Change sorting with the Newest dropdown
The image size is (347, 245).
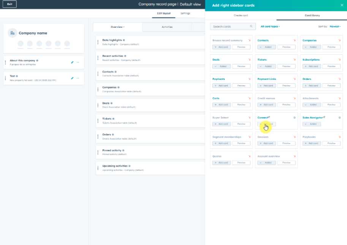tap(334, 26)
